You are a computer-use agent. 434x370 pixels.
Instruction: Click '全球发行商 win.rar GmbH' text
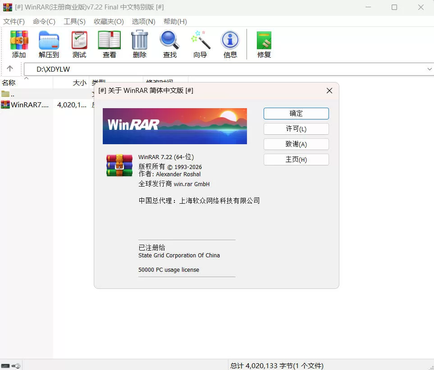click(x=174, y=184)
